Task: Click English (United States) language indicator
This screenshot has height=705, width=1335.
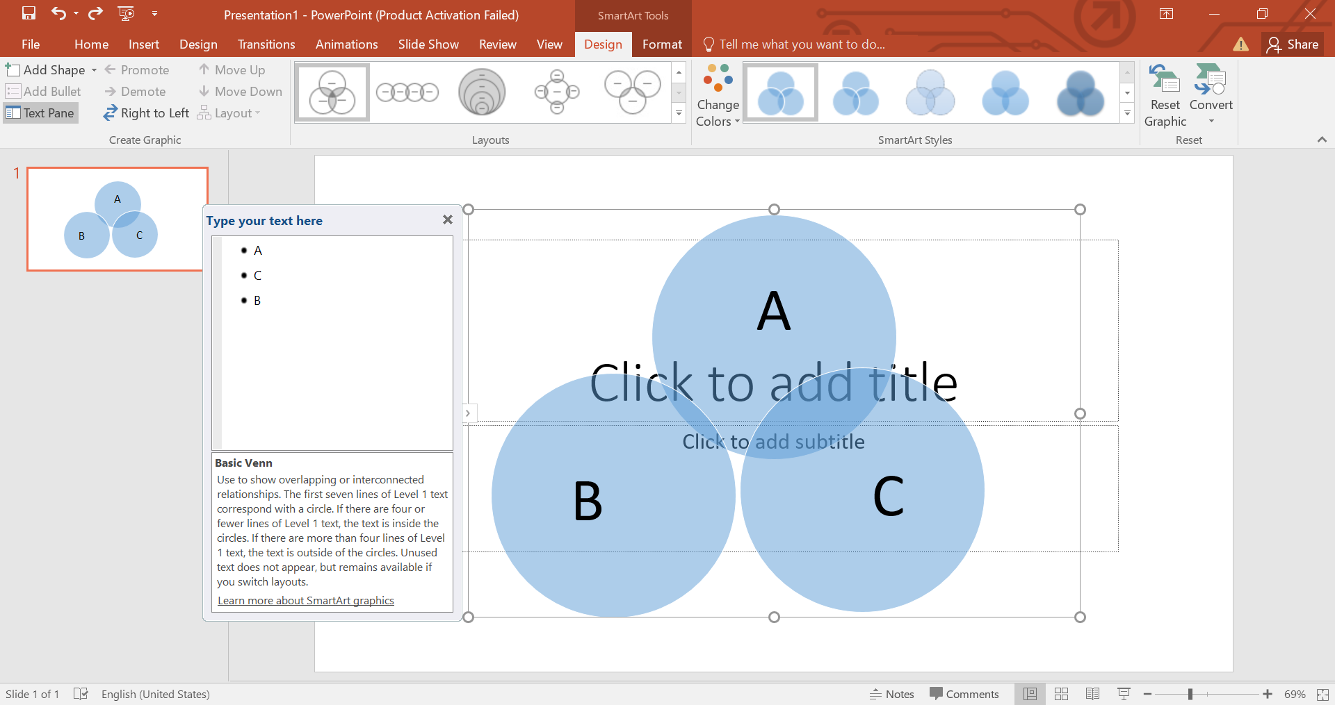Action: click(x=156, y=694)
